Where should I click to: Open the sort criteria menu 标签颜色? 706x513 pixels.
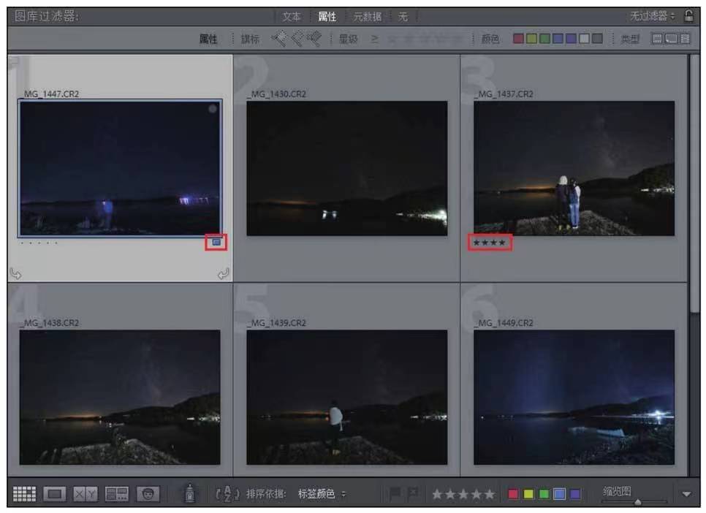click(x=322, y=494)
